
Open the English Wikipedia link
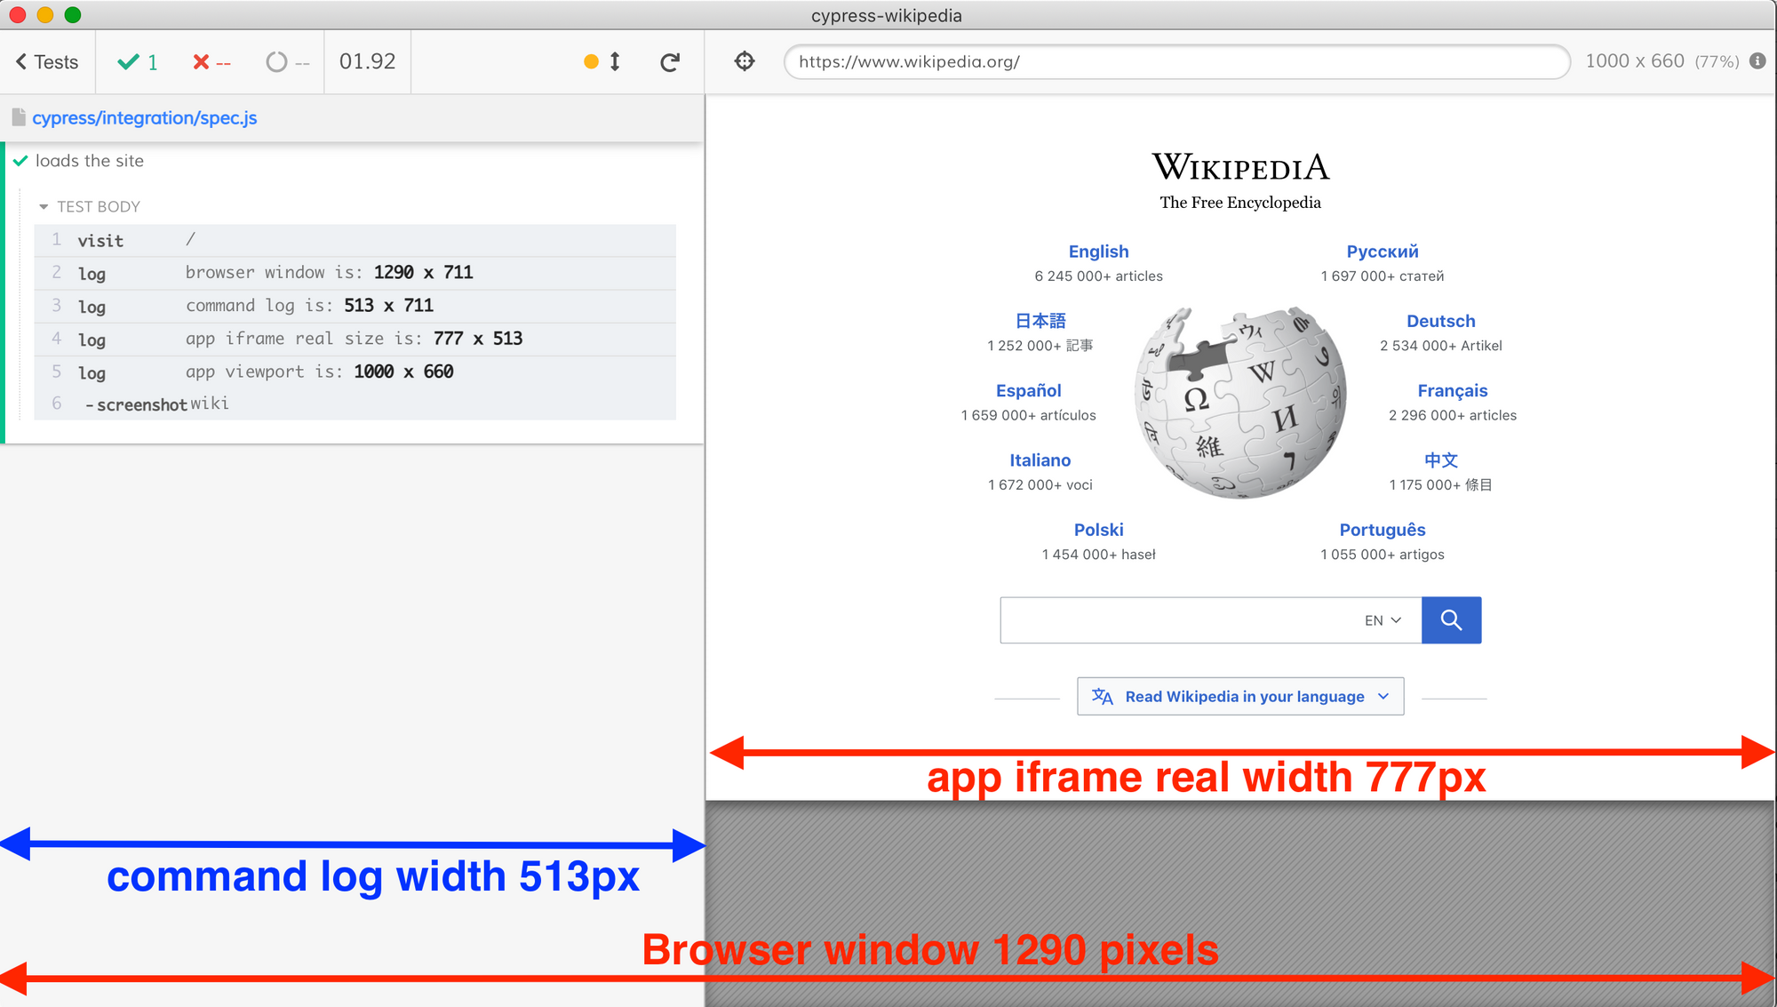coord(1098,252)
